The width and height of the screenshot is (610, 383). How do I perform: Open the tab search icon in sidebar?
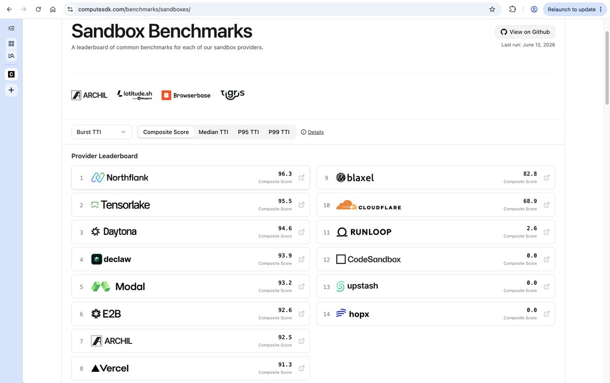[x=11, y=55]
